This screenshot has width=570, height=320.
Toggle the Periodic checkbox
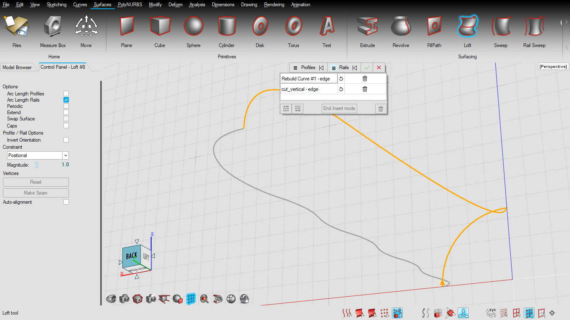(66, 106)
